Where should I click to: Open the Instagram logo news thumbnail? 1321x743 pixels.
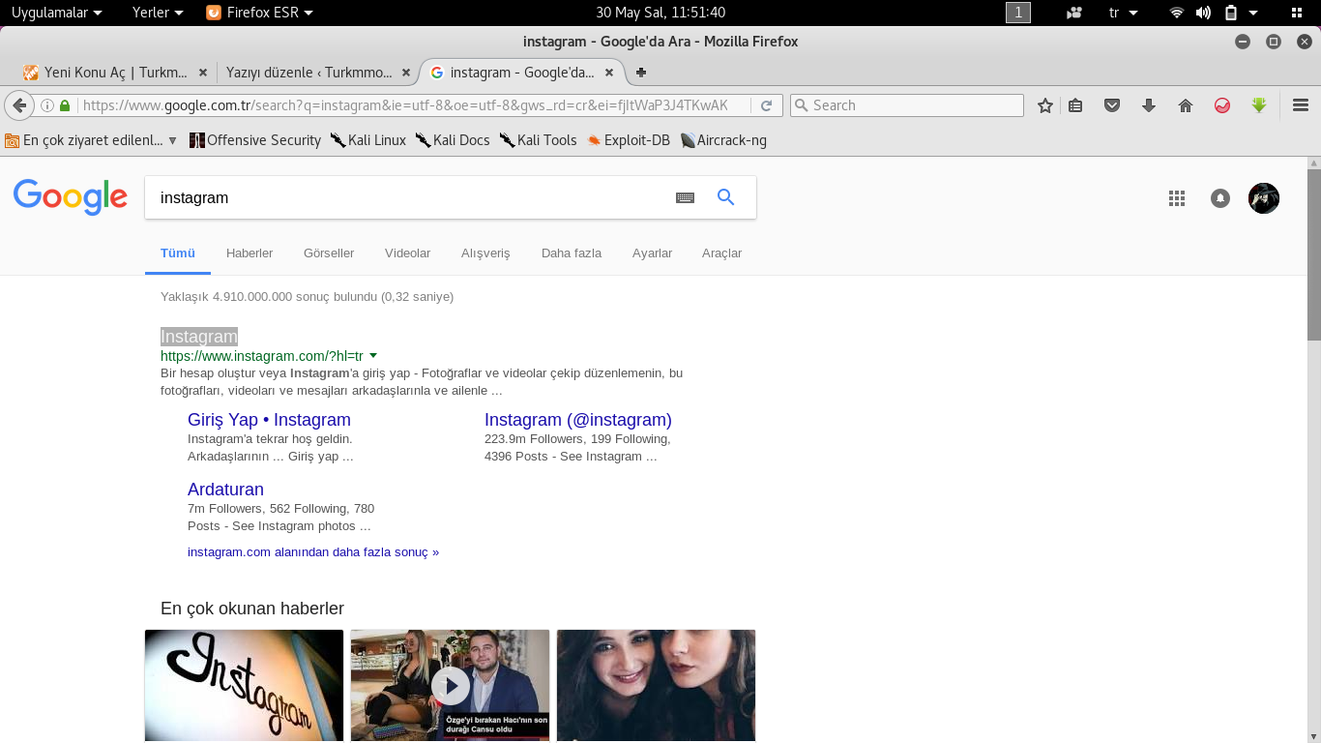click(x=244, y=686)
